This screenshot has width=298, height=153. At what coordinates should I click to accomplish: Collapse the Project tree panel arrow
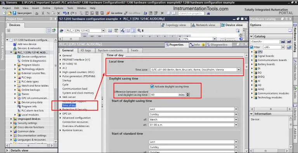tap(55, 19)
